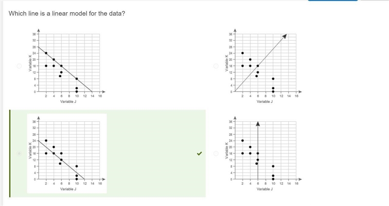
Task: Click the Variable J label under bottom-left graph
Action: 68,189
